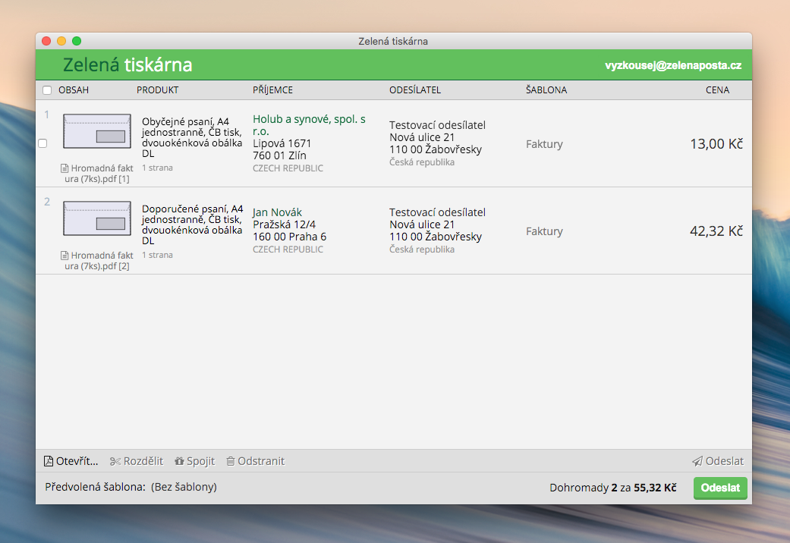Click the trash Odstranit icon
The image size is (790, 543).
click(231, 461)
